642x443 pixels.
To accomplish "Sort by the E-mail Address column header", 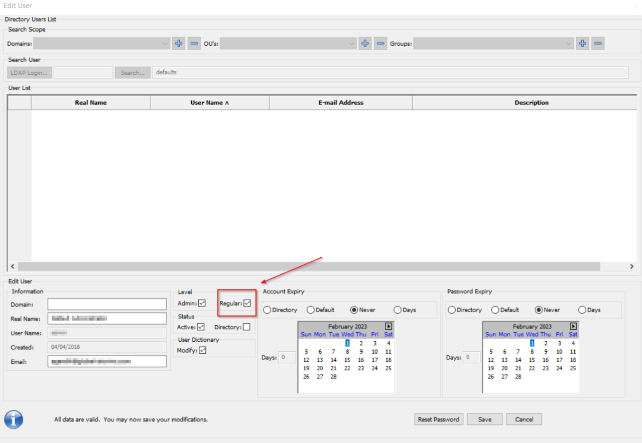I will pyautogui.click(x=340, y=102).
